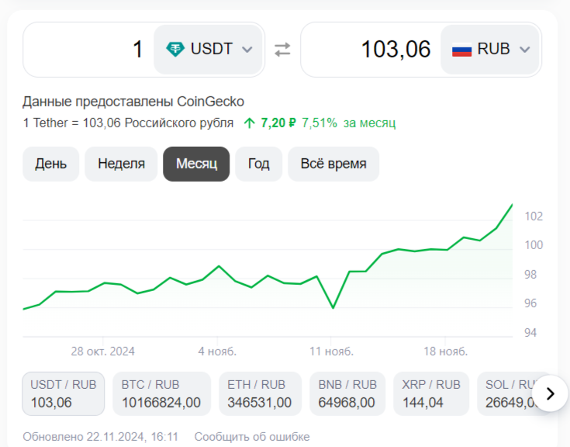
Task: Switch to the Неделя period tab
Action: point(121,164)
